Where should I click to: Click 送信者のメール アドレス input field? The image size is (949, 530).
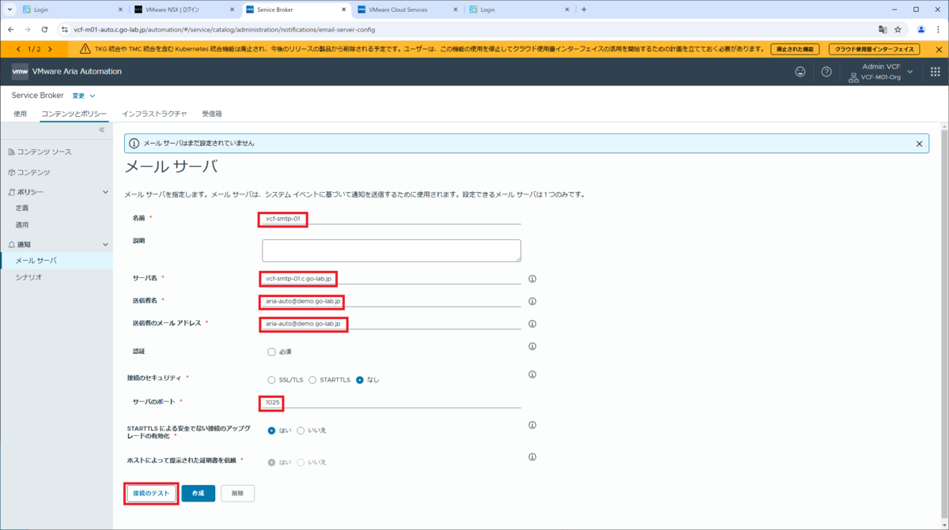click(391, 324)
